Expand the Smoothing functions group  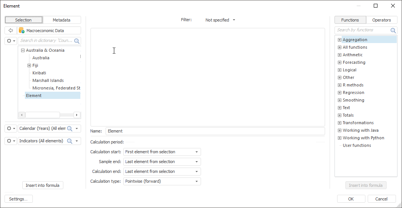(339, 100)
